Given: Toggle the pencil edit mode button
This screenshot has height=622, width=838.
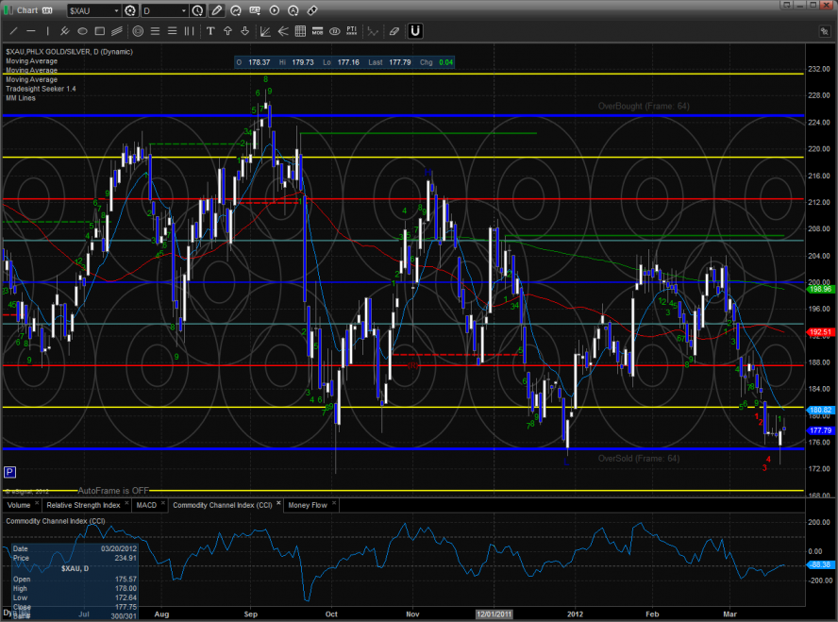Looking at the screenshot, I should 217,11.
